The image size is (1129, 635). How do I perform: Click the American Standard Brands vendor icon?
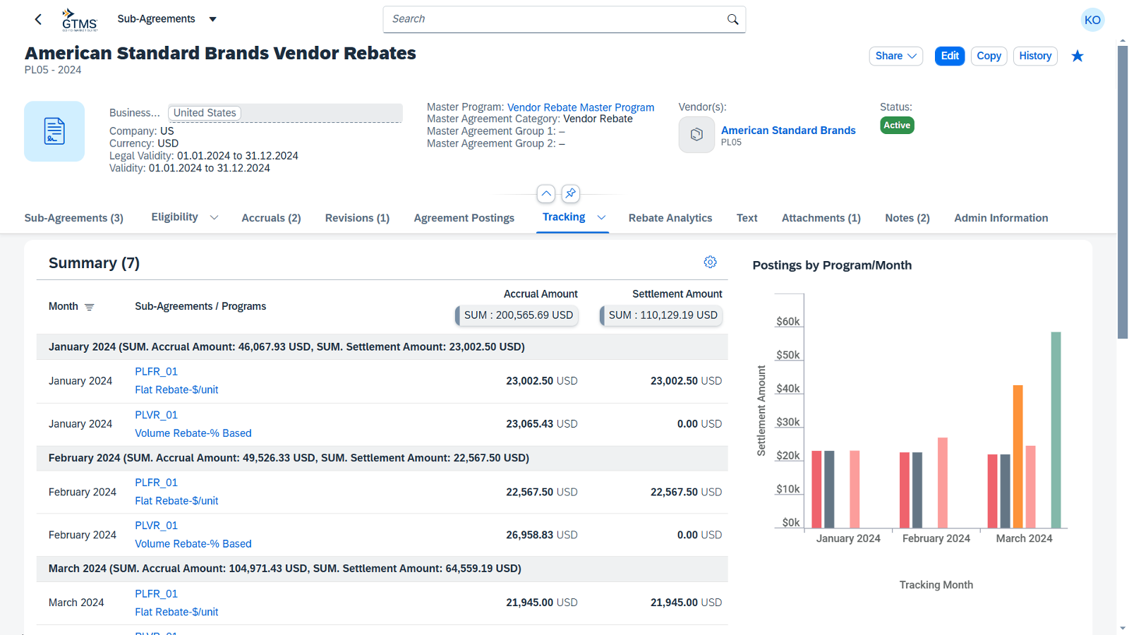click(x=696, y=135)
